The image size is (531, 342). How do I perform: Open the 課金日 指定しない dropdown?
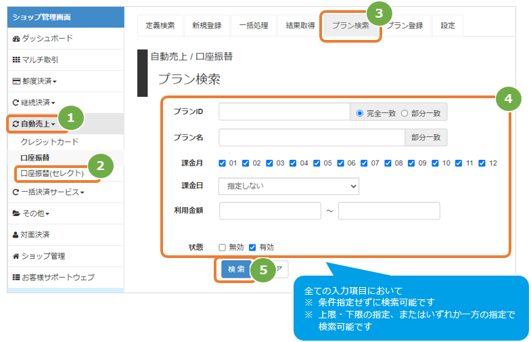(x=289, y=186)
